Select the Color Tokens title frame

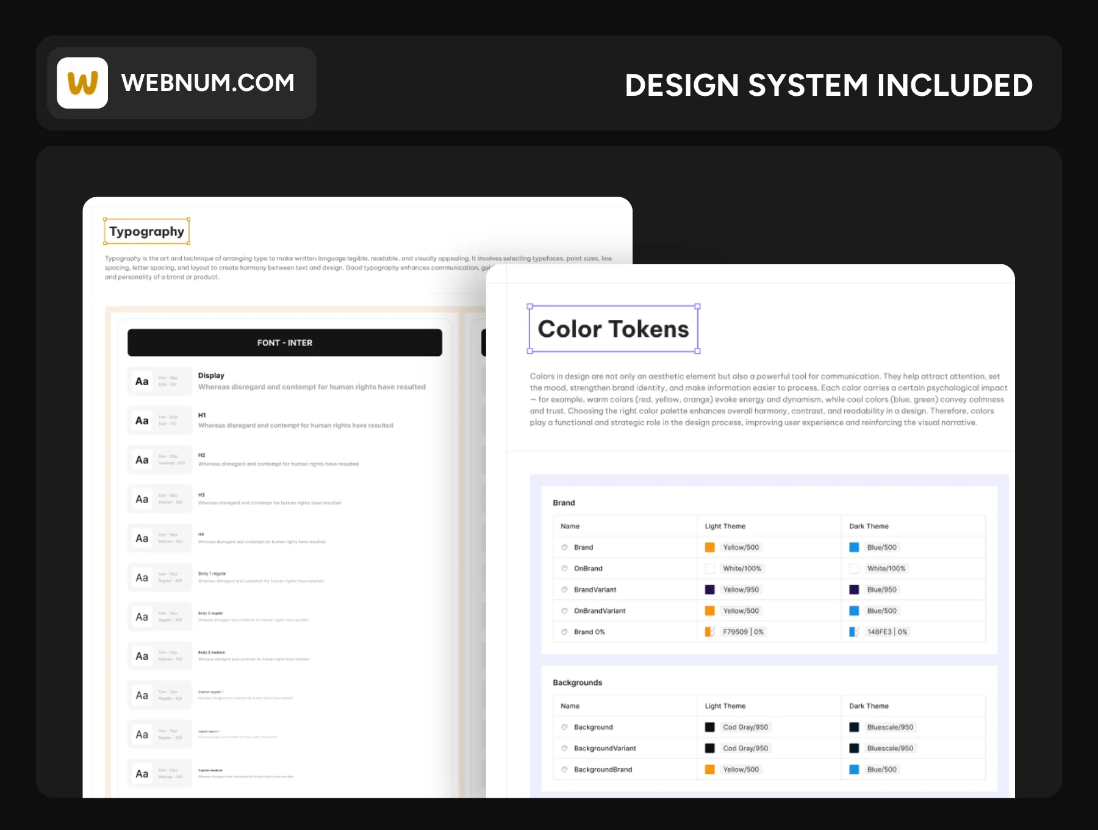pyautogui.click(x=613, y=329)
